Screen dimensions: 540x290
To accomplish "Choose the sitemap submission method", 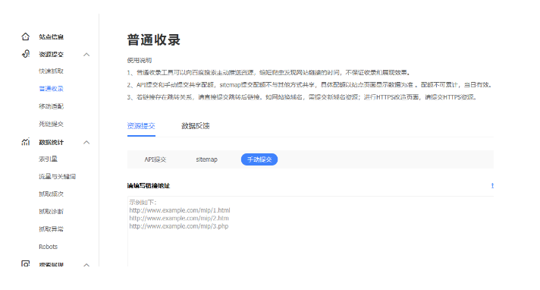I will click(x=206, y=159).
